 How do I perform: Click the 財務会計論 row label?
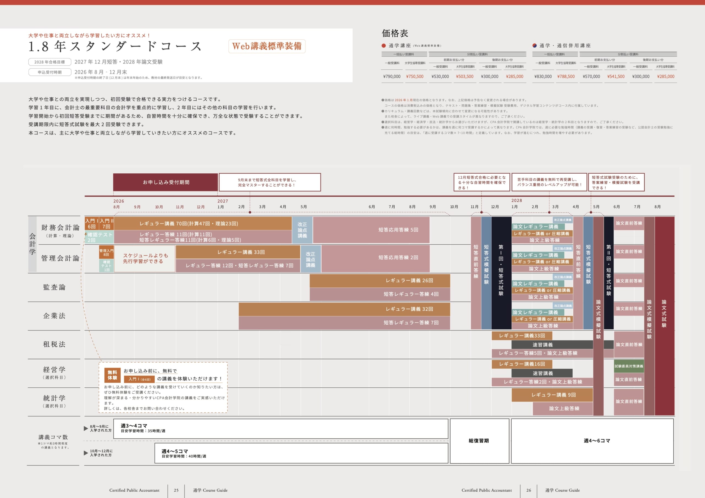pos(60,228)
